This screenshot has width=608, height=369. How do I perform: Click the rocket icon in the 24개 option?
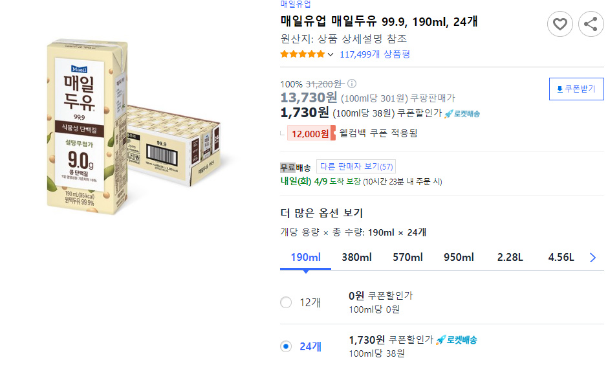pos(440,341)
